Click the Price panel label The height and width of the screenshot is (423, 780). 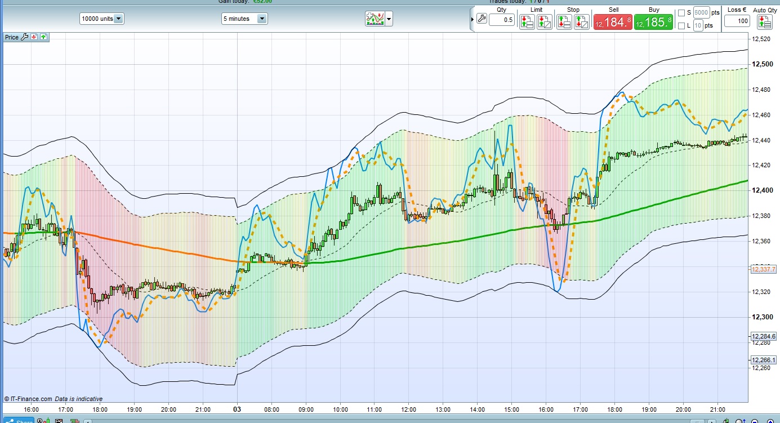pyautogui.click(x=11, y=37)
